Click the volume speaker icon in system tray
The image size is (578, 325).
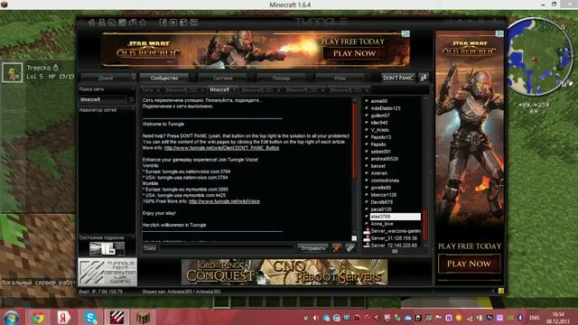pyautogui.click(x=316, y=318)
